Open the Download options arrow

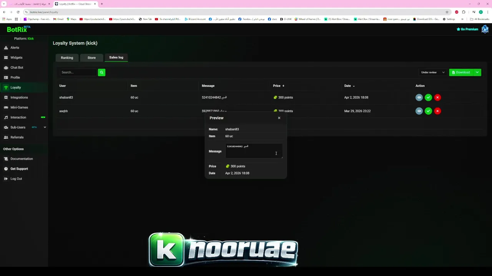[477, 72]
